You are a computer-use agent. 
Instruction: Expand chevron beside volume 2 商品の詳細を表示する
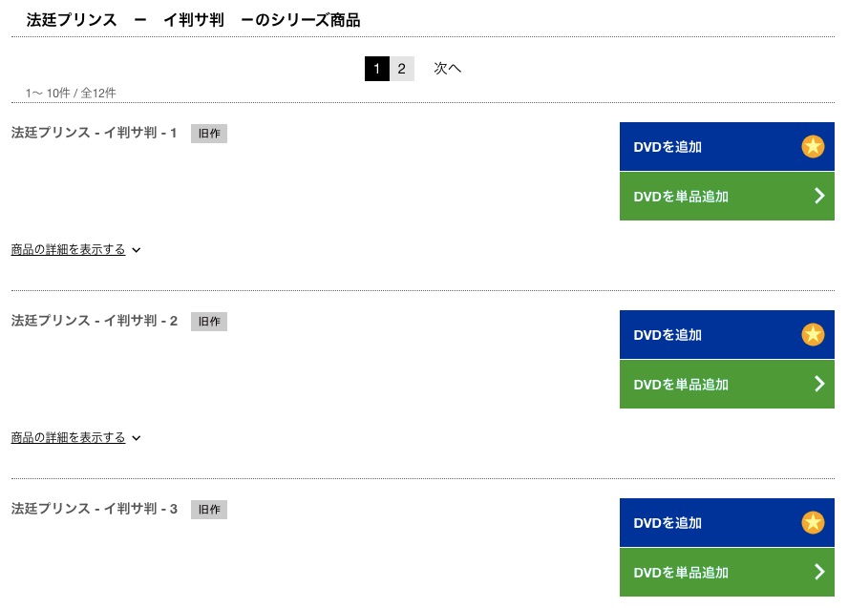(137, 438)
